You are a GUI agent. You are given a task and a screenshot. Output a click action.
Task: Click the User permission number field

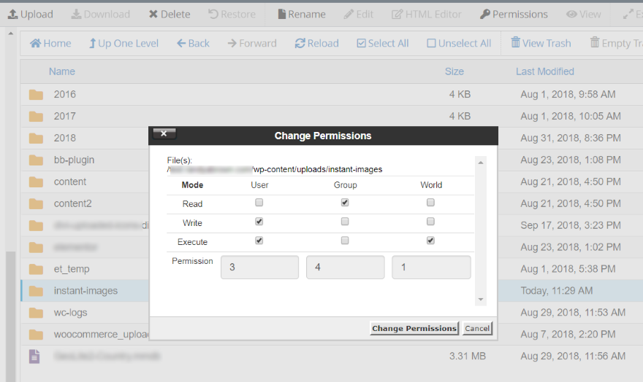tap(259, 268)
